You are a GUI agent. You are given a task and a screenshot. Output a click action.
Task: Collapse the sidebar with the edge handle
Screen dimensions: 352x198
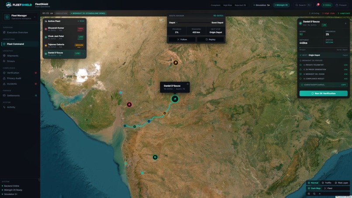tap(39, 180)
